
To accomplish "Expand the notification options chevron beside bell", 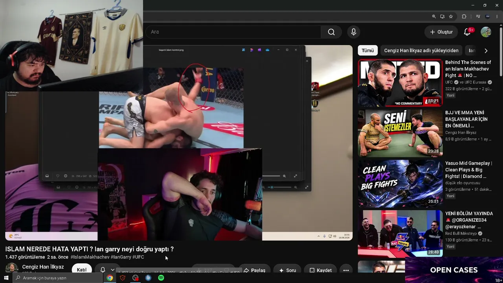I will tap(112, 270).
